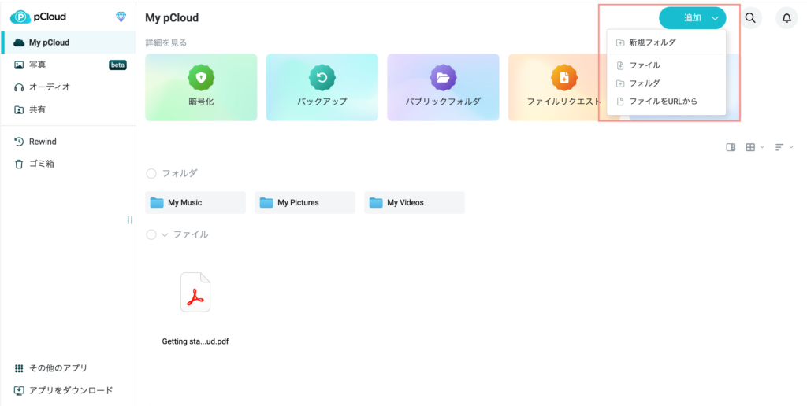This screenshot has height=406, width=807.
Task: Select all folders with フォルダ checkbox
Action: [x=151, y=173]
